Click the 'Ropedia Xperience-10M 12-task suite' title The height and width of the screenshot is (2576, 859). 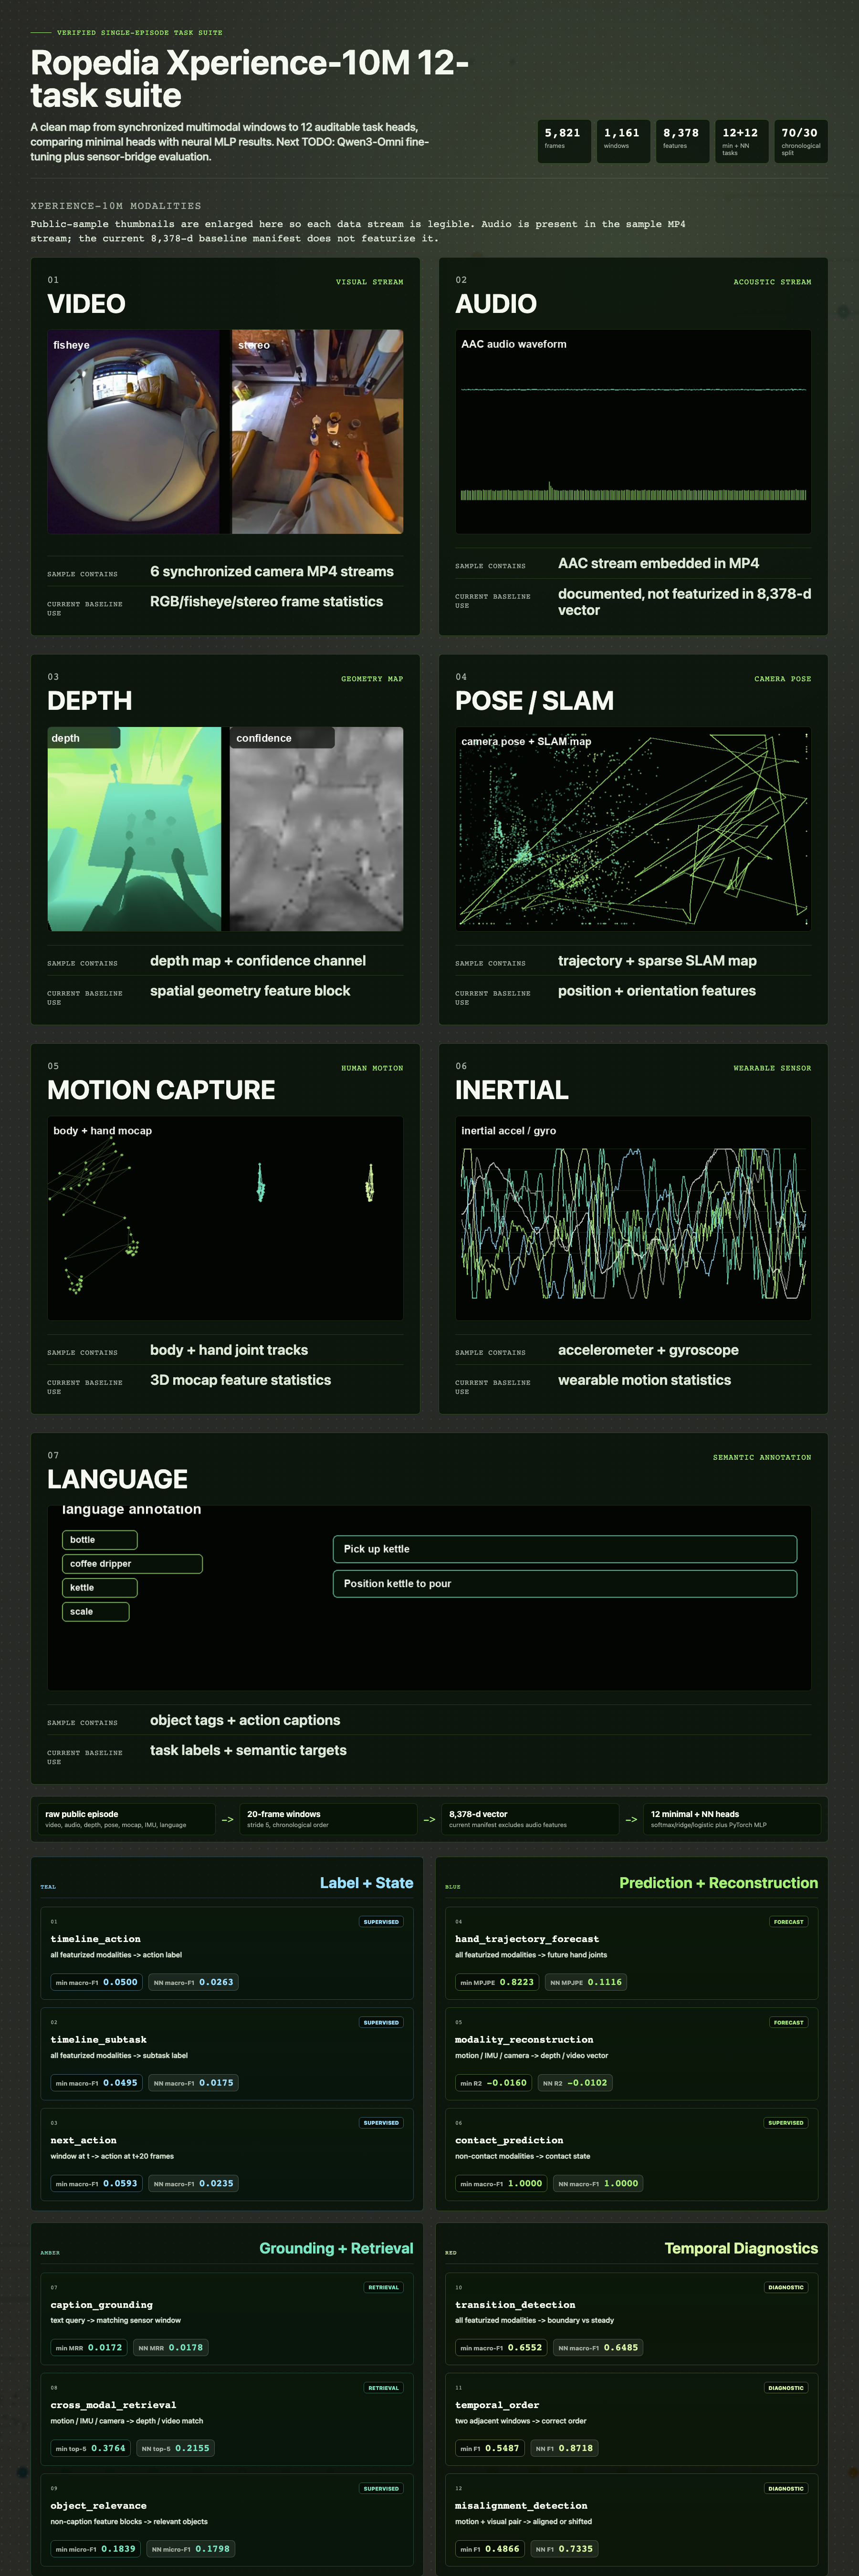[249, 79]
